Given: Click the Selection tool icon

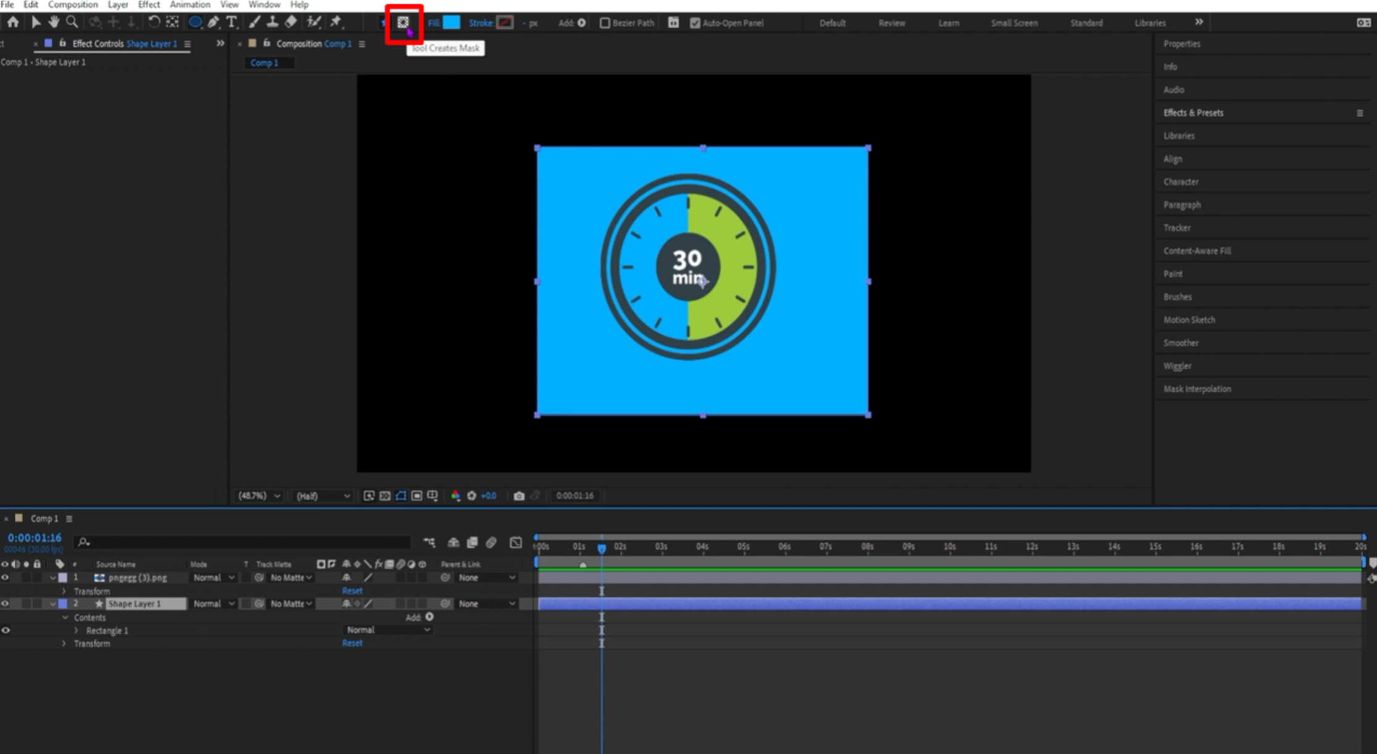Looking at the screenshot, I should click(x=35, y=22).
